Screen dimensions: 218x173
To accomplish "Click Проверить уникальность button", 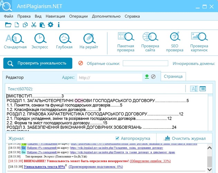I will (38, 63).
